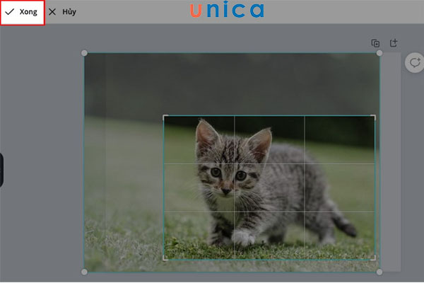Click the image's bottom-right round resize handle
Image resolution: width=424 pixels, height=283 pixels.
[379, 272]
